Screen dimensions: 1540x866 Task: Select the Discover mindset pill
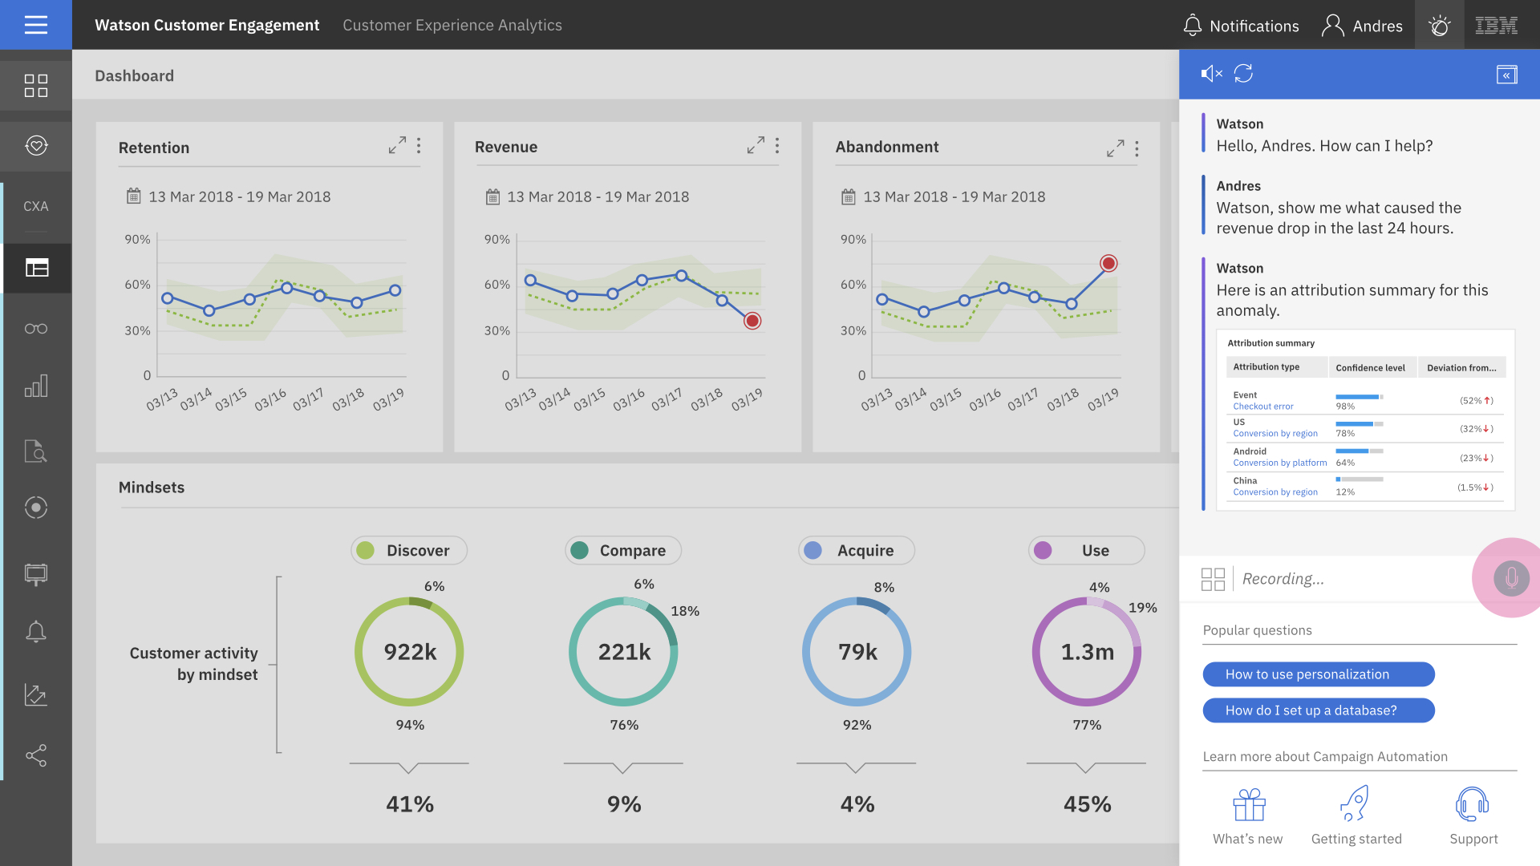409,550
